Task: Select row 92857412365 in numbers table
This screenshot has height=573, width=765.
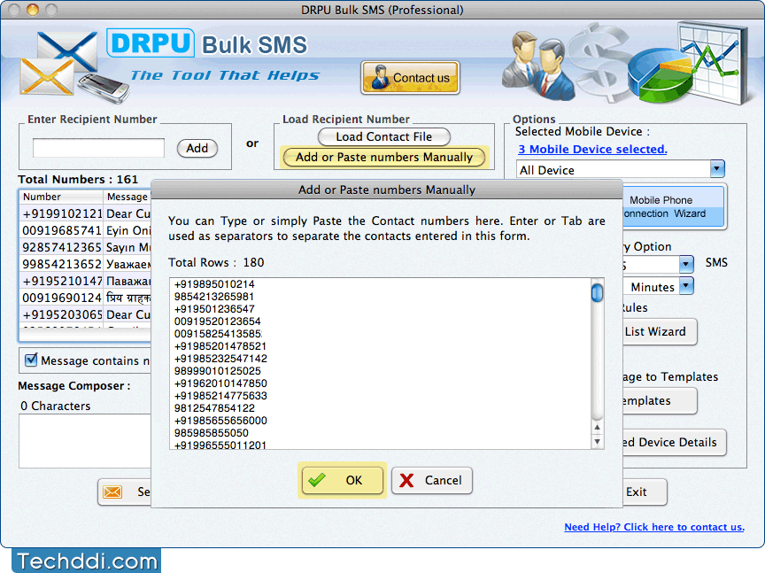Action: (86, 247)
